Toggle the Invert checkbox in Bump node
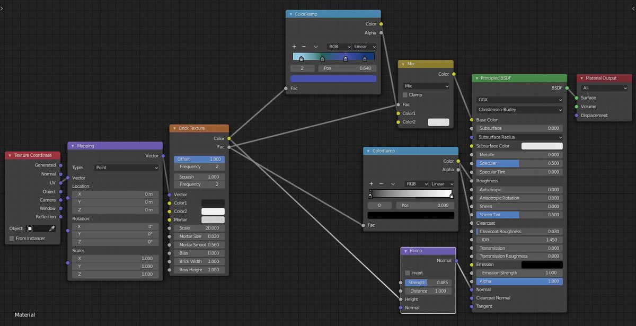This screenshot has width=636, height=326. pos(407,273)
